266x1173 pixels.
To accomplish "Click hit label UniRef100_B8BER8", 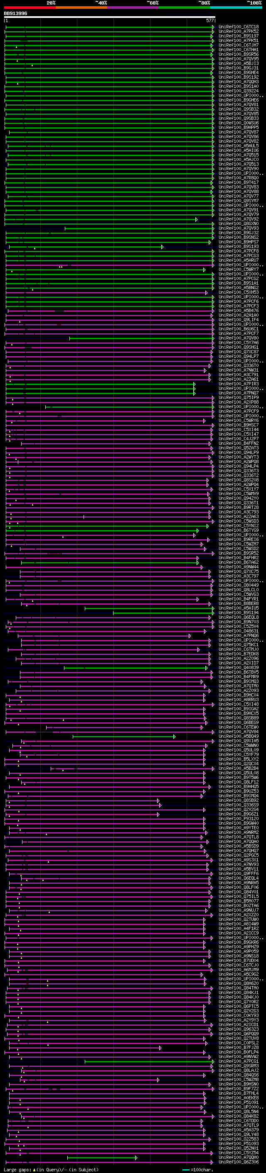I will click(x=239, y=603).
